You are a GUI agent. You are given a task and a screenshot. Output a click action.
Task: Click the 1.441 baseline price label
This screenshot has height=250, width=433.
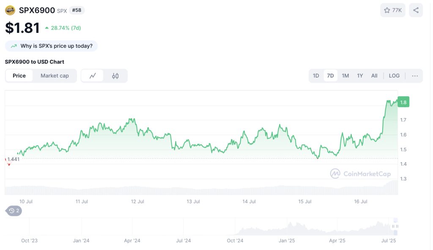[13, 159]
